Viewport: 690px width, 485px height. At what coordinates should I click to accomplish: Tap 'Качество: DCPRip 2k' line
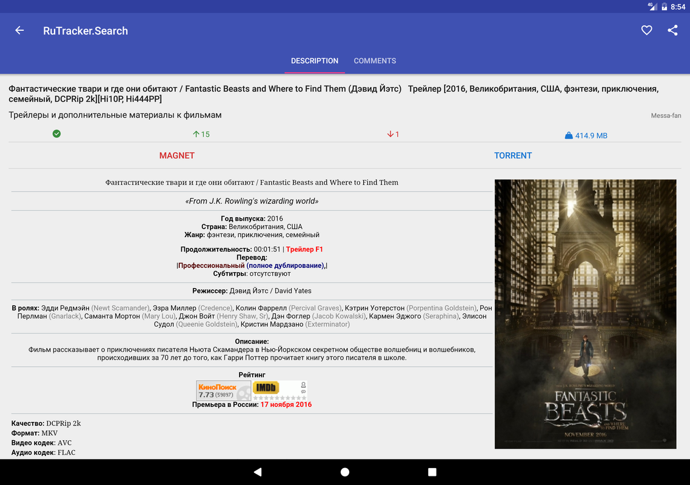coord(46,423)
